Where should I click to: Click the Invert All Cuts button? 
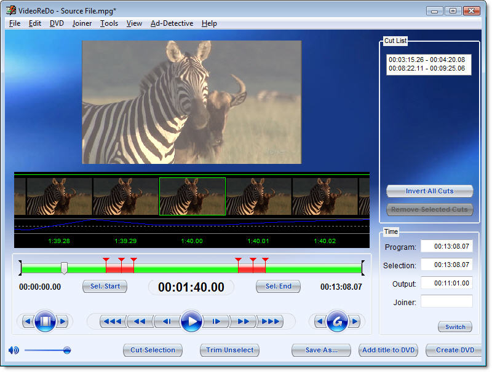point(429,191)
